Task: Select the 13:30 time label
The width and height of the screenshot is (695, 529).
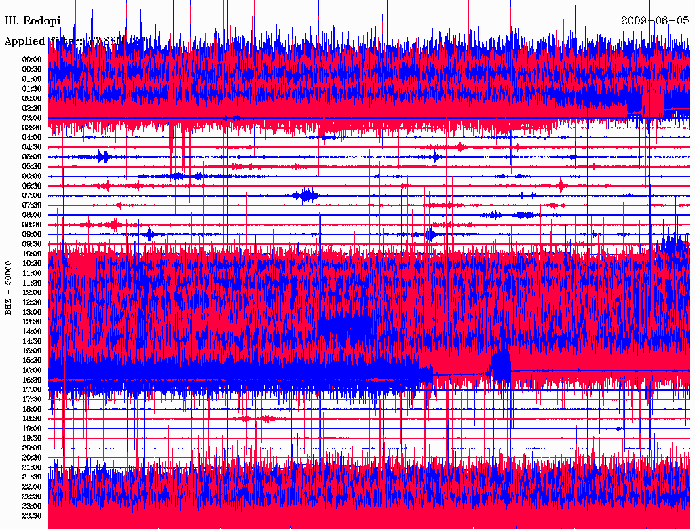Action: (32, 322)
